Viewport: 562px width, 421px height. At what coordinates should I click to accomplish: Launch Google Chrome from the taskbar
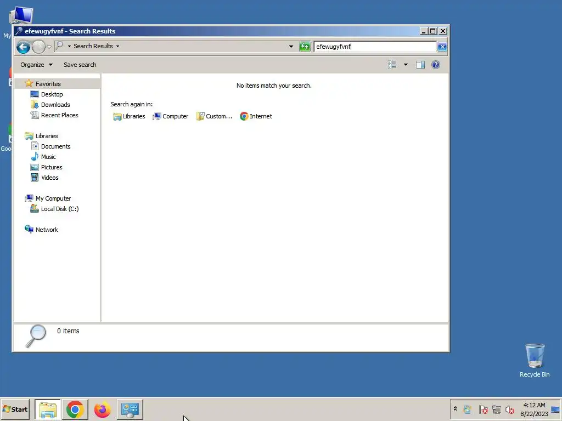[75, 409]
